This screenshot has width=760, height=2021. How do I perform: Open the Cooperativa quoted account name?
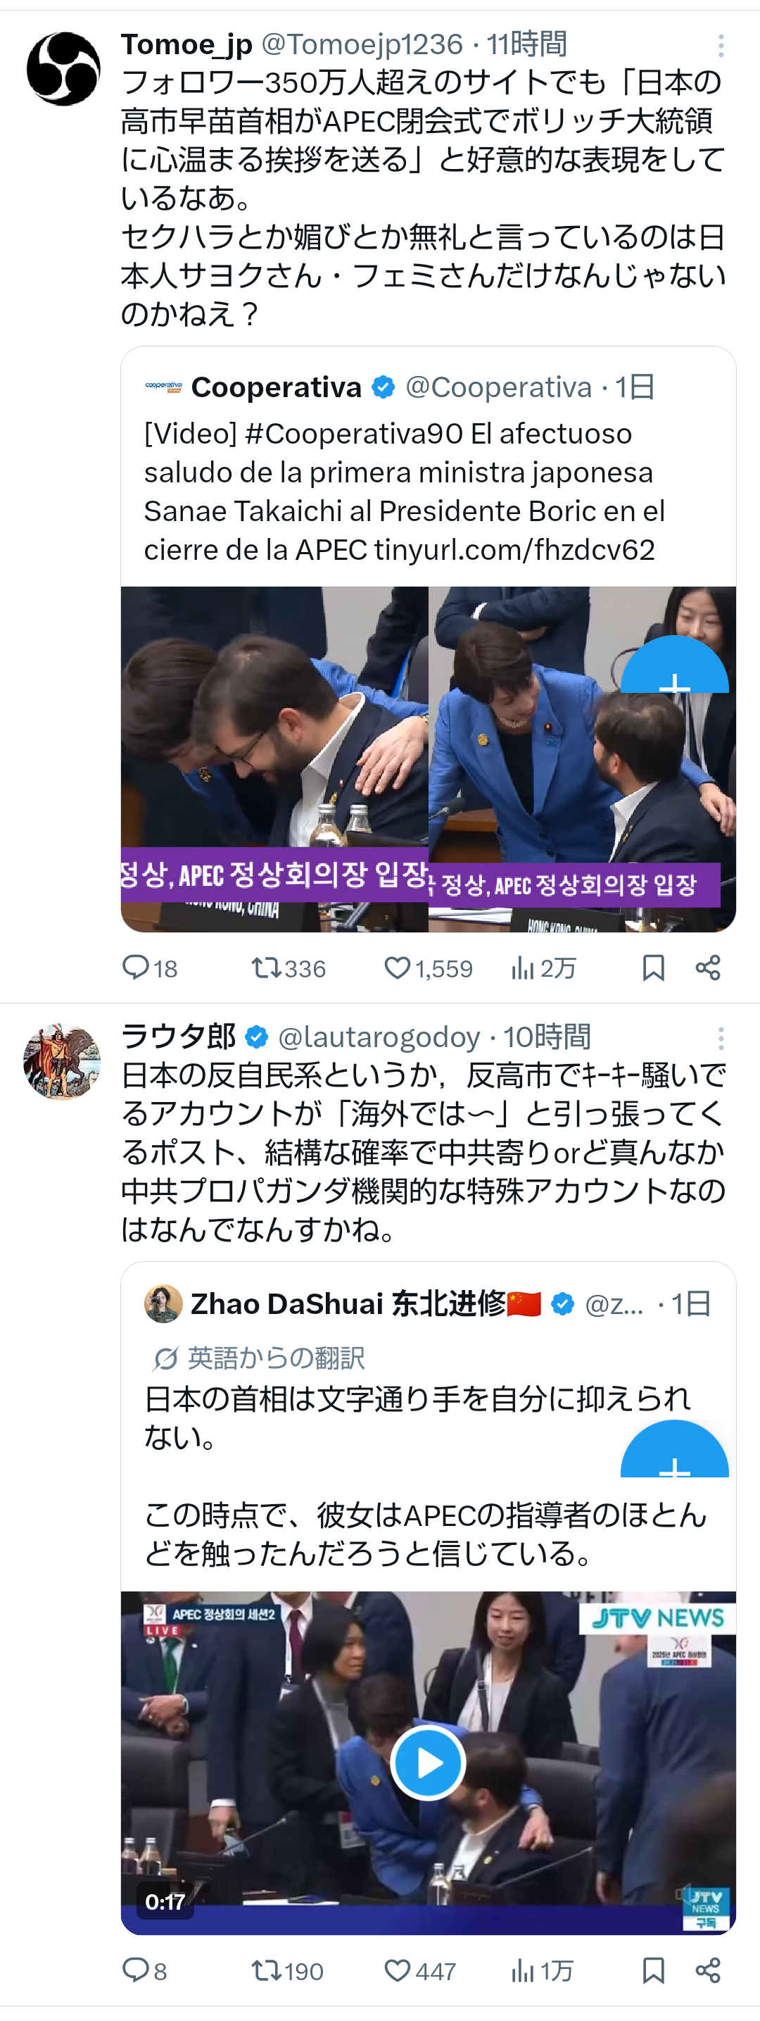(276, 387)
